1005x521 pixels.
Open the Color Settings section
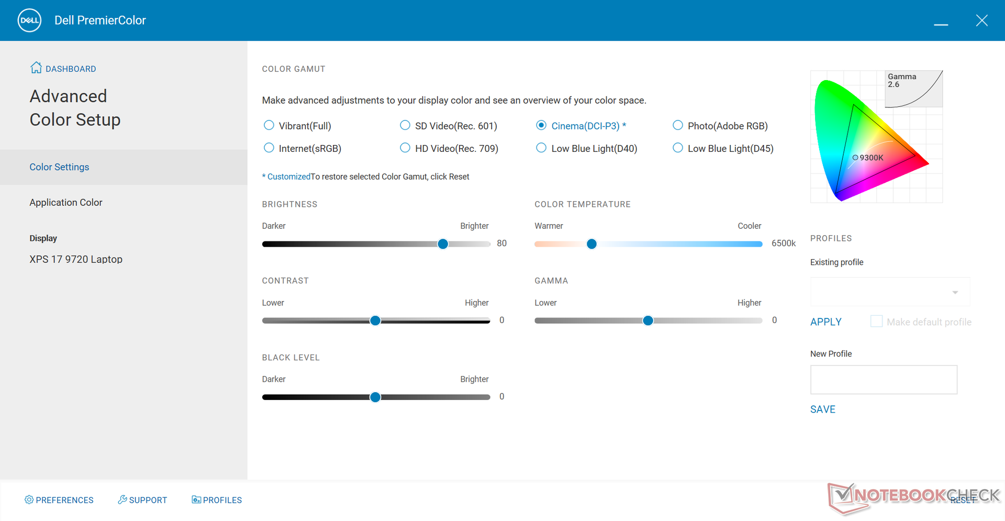point(124,167)
